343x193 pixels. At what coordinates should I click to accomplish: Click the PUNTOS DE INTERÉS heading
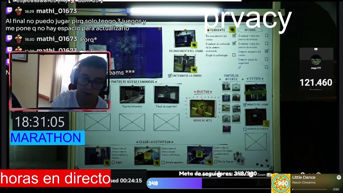[x=231, y=77]
